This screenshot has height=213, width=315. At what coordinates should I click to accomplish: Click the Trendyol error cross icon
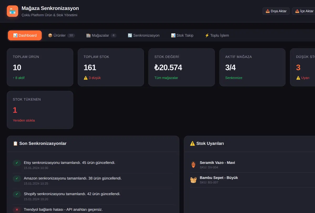[17, 210]
